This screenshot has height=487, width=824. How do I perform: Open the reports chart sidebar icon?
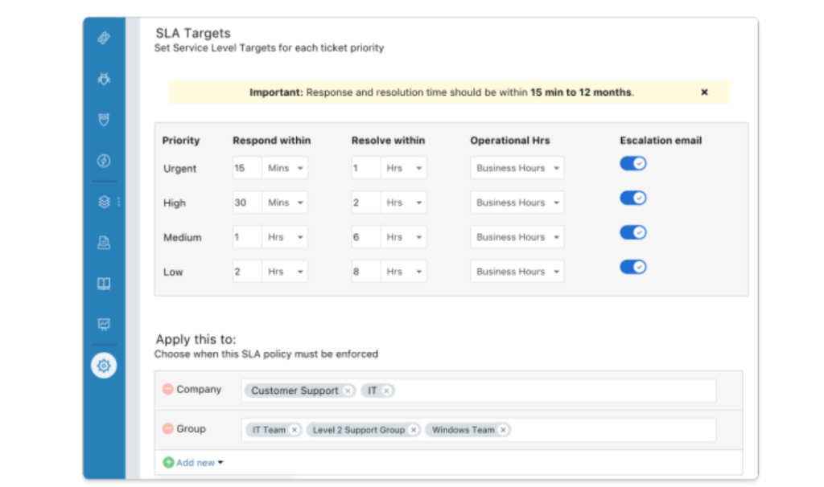click(104, 325)
